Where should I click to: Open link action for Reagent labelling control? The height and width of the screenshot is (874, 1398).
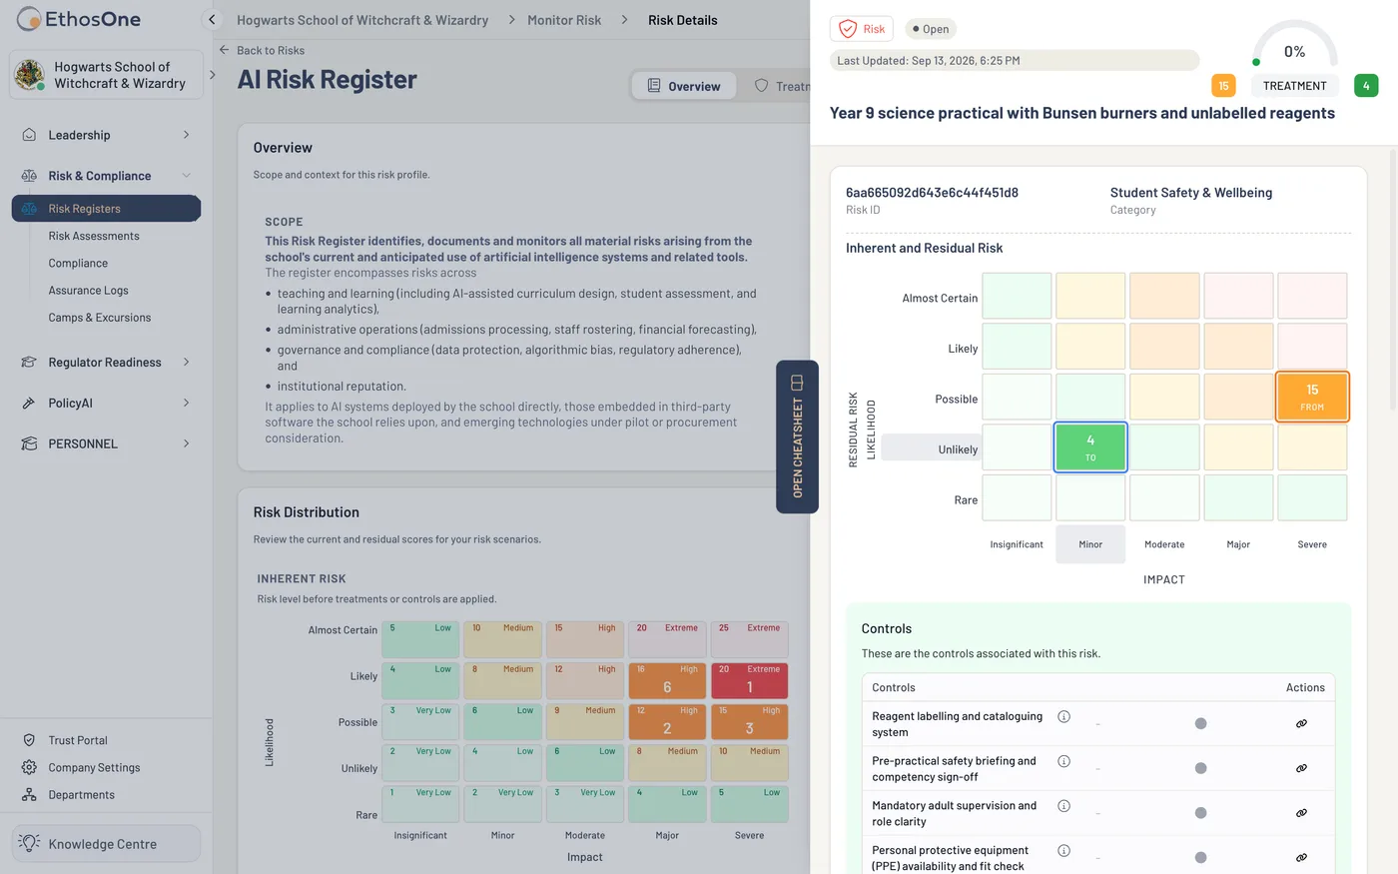coord(1301,723)
